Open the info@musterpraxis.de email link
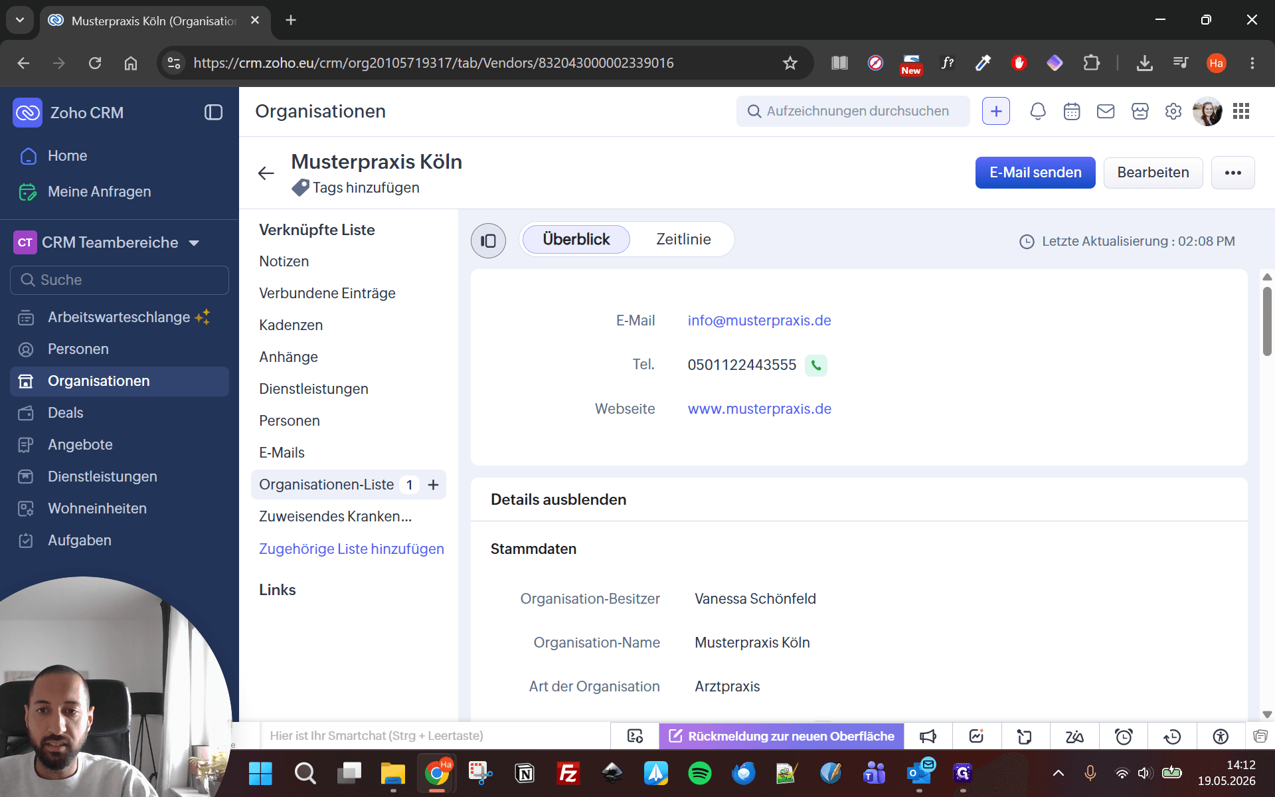 (759, 321)
